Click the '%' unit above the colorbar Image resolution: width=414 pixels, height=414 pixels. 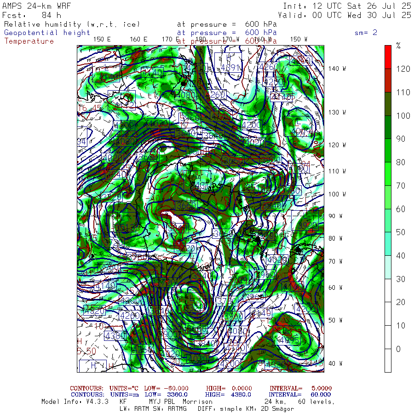(398, 46)
